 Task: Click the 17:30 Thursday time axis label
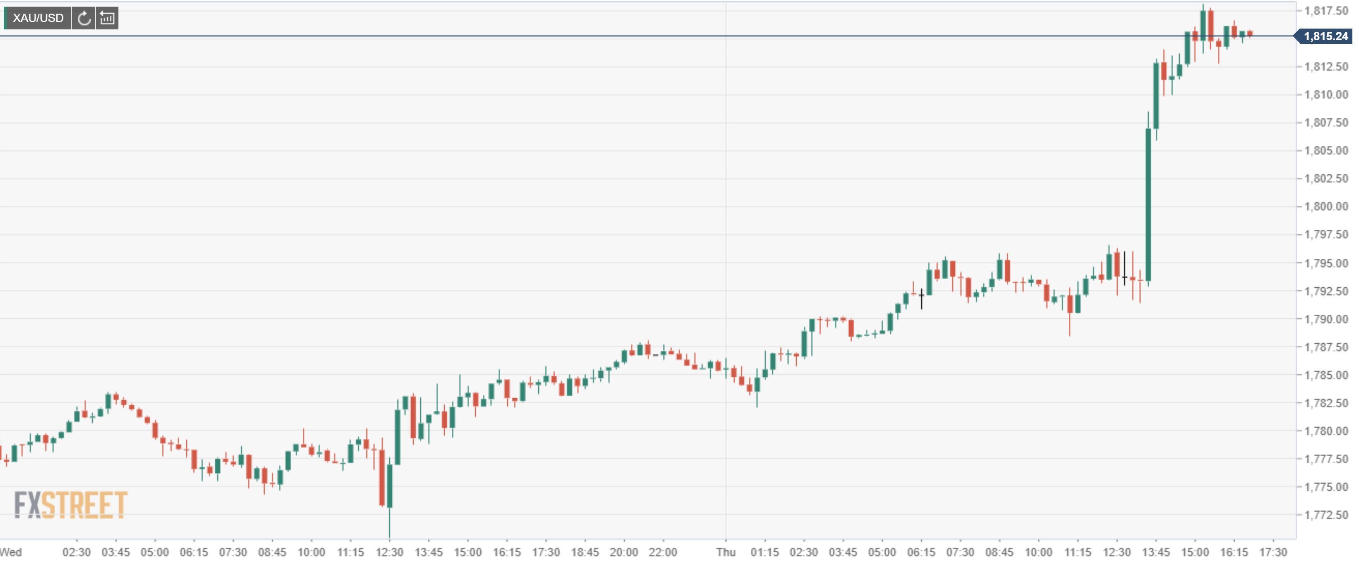coord(1273,552)
